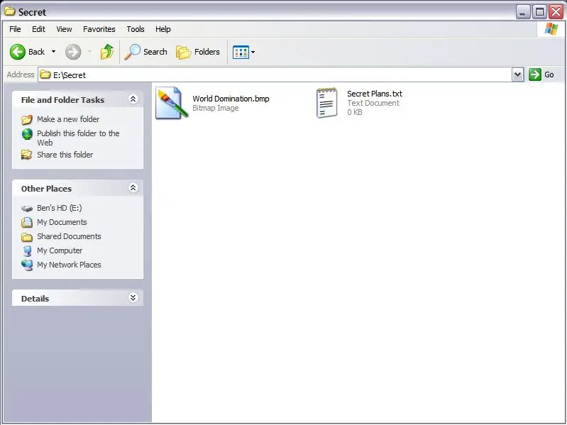567x425 pixels.
Task: Click the Address field showing E:\Secret
Action: point(275,74)
